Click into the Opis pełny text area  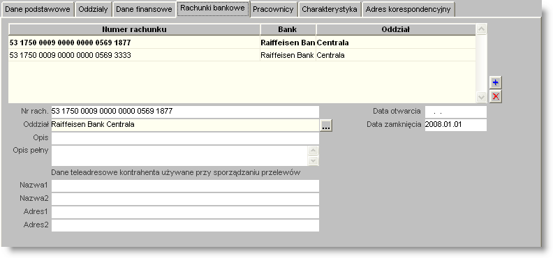pos(180,155)
